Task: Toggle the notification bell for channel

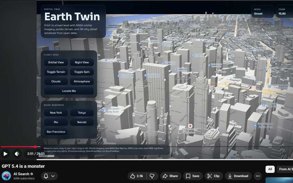Action: (x=46, y=176)
